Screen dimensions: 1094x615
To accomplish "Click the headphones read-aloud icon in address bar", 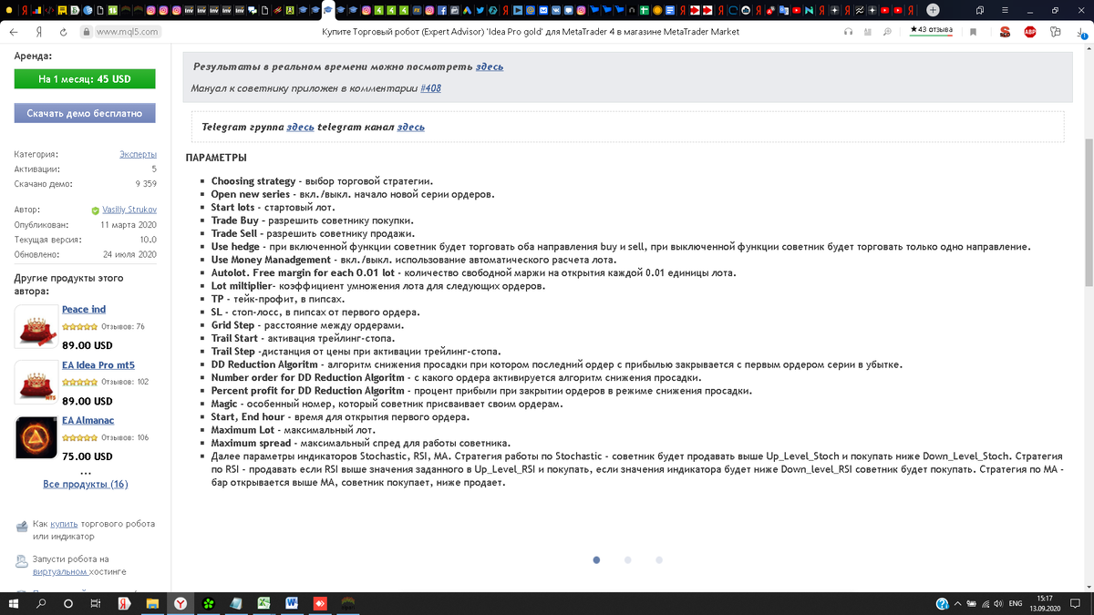I will tap(849, 31).
